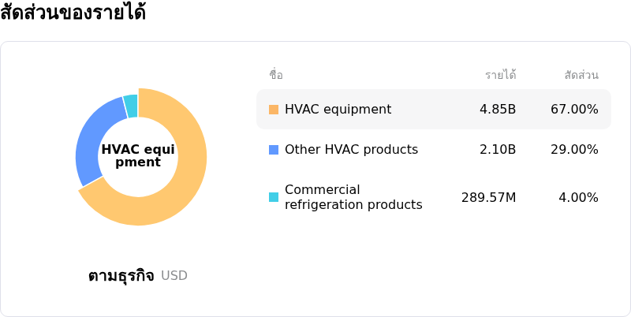Click the ตามธุรกิจ chart caption
Screen dimensions: 631x317
(x=121, y=276)
